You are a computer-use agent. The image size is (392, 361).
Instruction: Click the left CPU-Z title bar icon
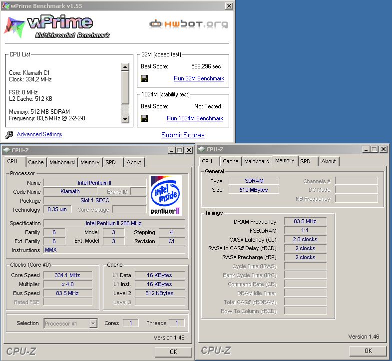[7, 150]
